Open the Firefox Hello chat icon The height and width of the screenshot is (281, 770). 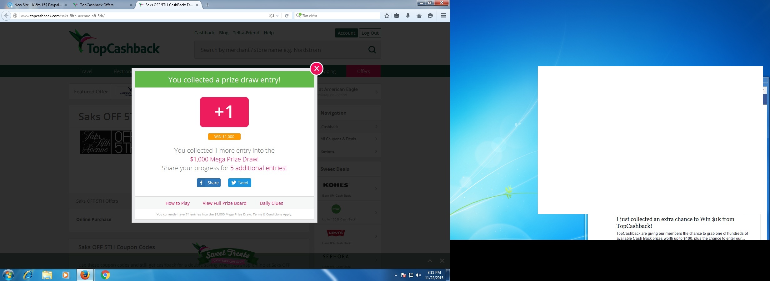tap(430, 16)
